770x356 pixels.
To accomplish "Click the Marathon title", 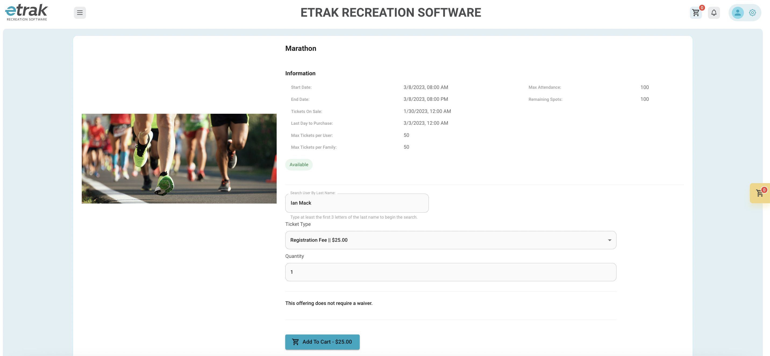I will (x=300, y=48).
